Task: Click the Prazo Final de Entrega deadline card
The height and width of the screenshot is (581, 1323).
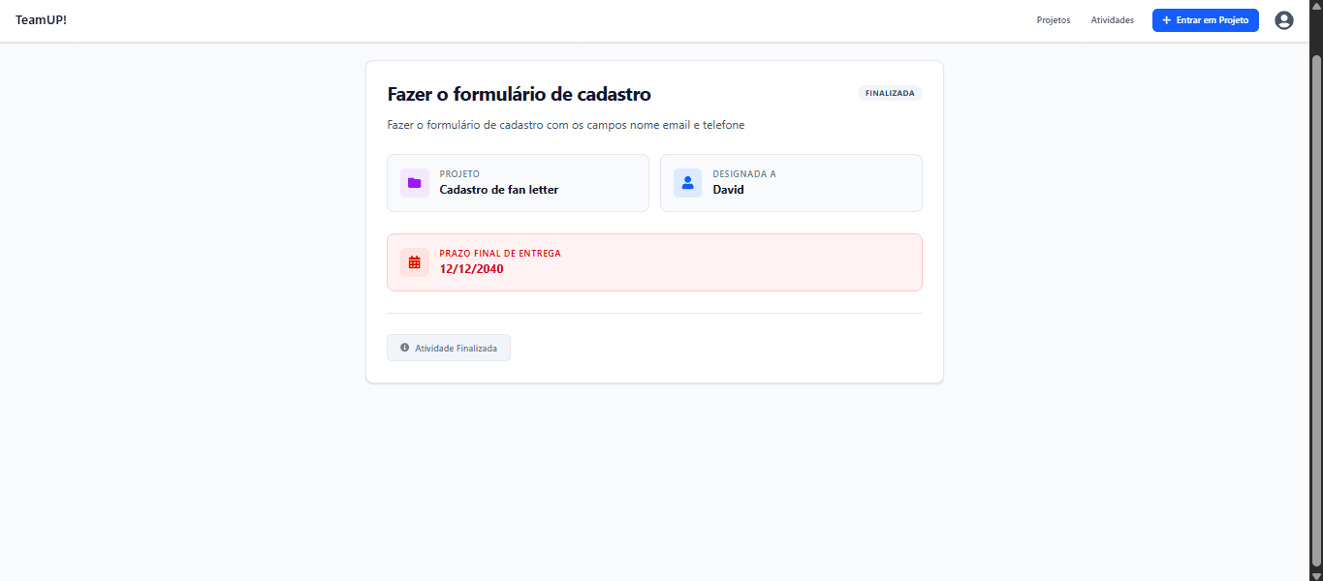Action: (x=654, y=262)
